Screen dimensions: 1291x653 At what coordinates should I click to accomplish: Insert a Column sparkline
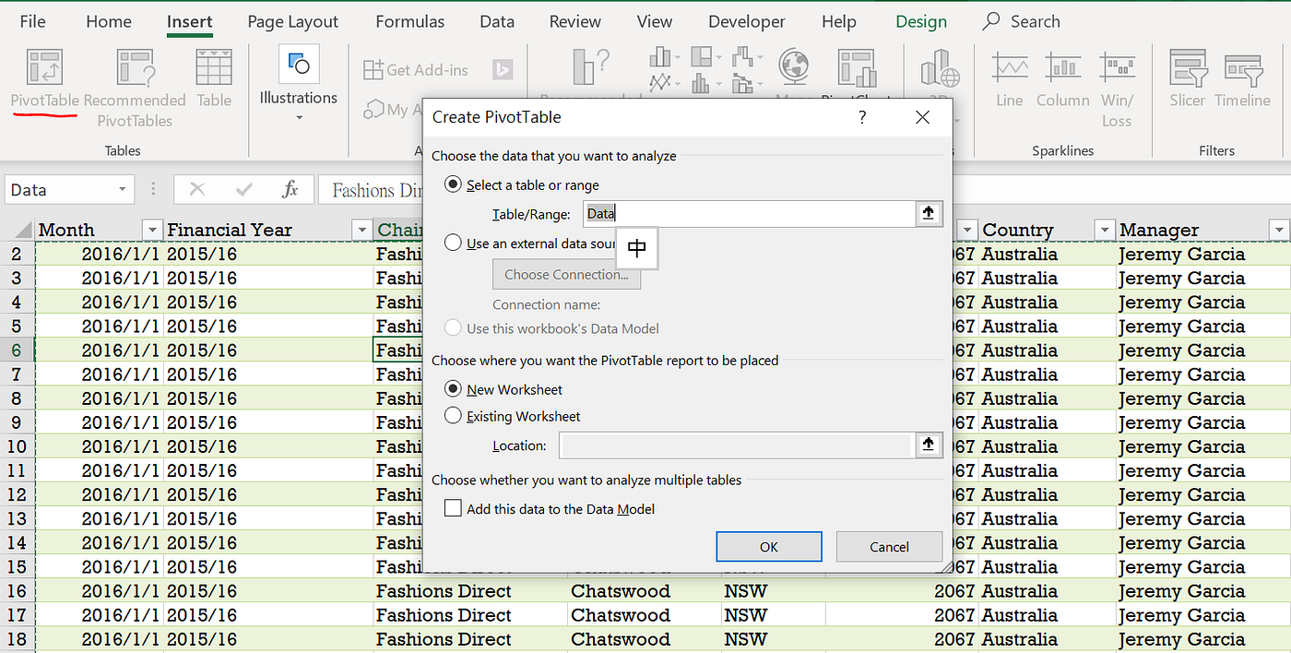click(1062, 72)
